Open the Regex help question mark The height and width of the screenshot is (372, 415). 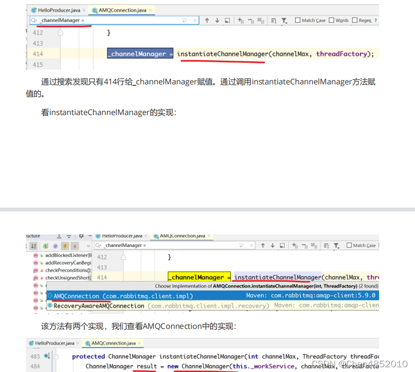tap(376, 21)
